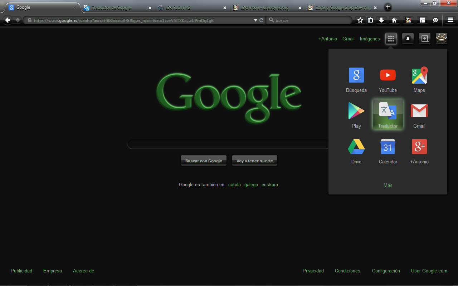
Task: Open the Privacidad footer link
Action: (313, 271)
